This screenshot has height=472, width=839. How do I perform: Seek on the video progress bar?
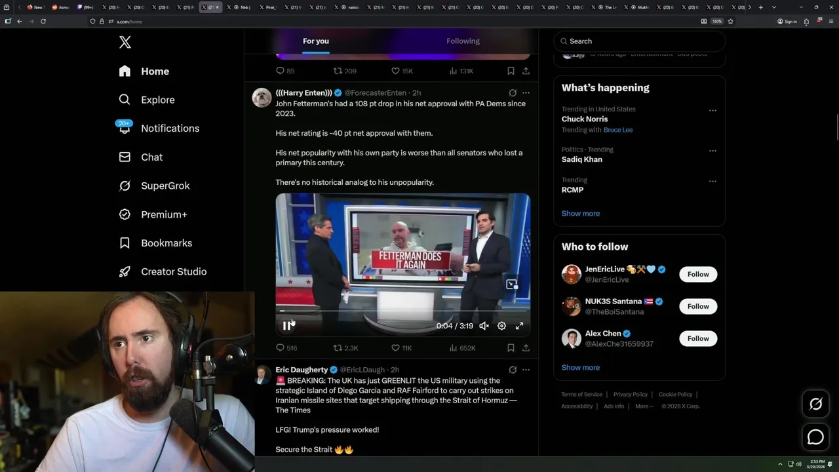click(x=402, y=311)
